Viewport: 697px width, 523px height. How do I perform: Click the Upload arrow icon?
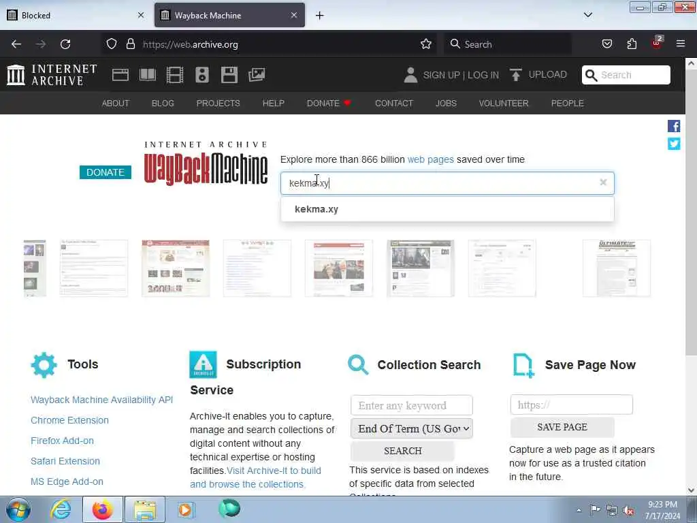point(516,75)
